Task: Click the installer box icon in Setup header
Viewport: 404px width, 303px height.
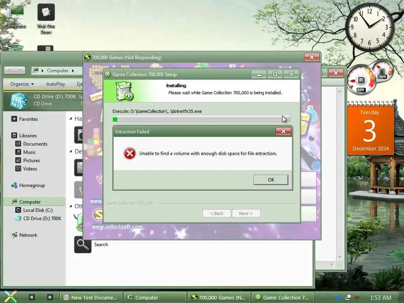Action: coord(124,91)
